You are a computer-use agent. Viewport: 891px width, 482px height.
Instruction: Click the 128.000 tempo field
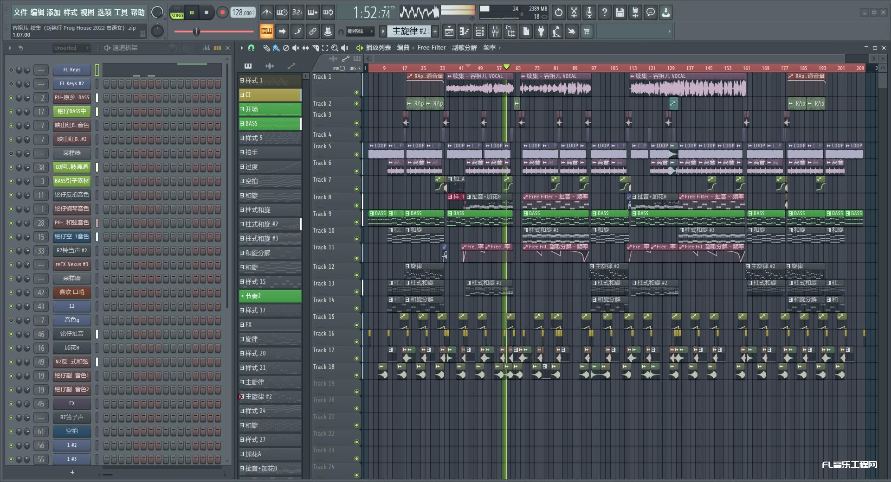click(244, 13)
